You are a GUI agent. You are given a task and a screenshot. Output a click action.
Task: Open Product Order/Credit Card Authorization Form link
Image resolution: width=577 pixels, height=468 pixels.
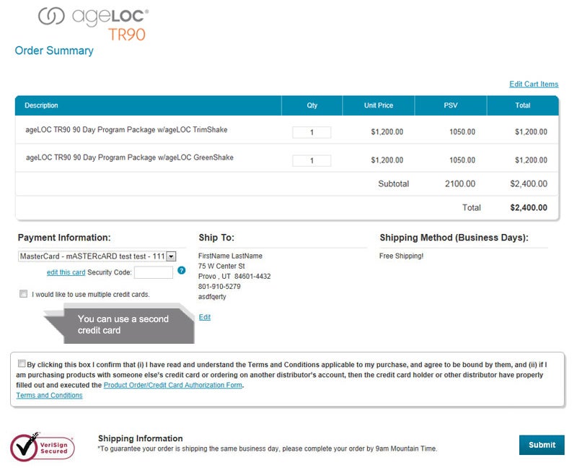tap(173, 385)
